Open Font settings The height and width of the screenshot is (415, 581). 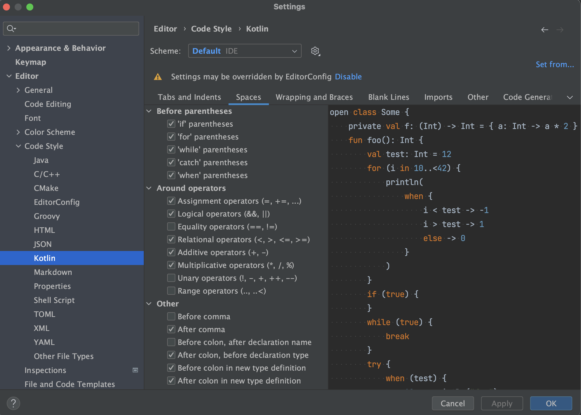(x=32, y=118)
